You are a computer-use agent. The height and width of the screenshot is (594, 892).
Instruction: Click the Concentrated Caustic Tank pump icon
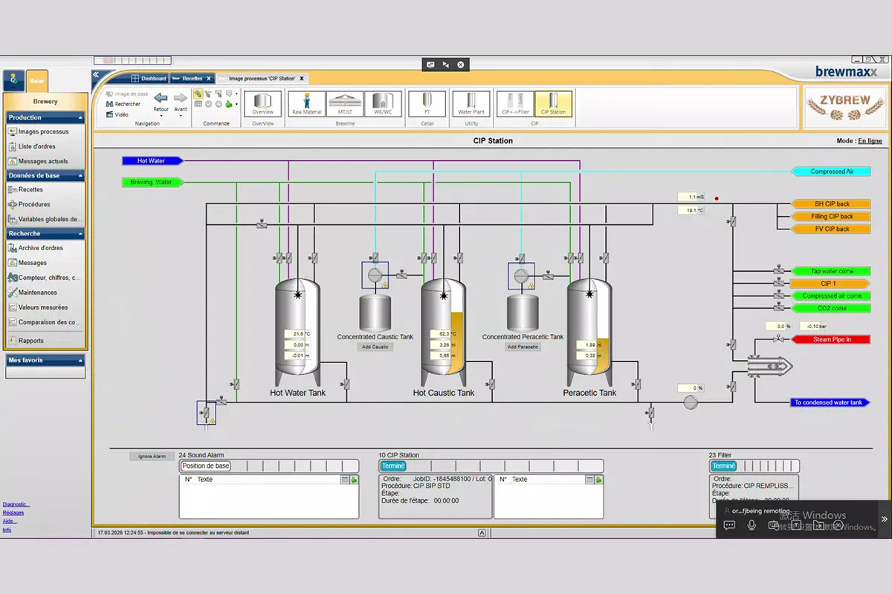tap(375, 274)
